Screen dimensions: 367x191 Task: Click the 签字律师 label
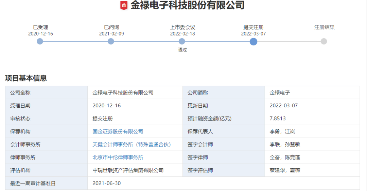pos(198,157)
